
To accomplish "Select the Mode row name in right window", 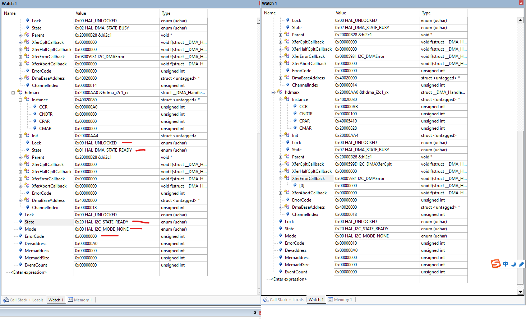I will click(291, 236).
